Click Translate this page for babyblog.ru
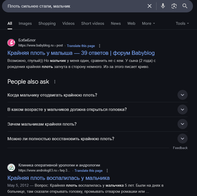The height and width of the screenshot is (196, 197). pyautogui.click(x=81, y=46)
